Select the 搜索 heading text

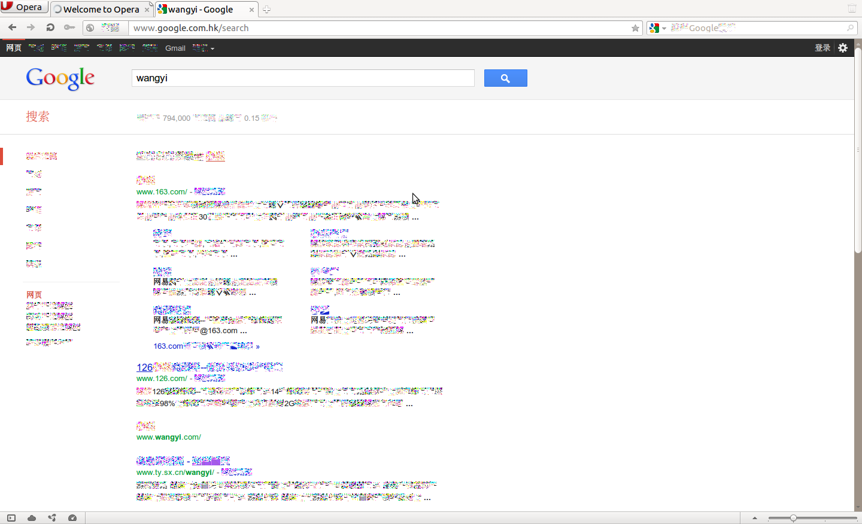click(38, 117)
